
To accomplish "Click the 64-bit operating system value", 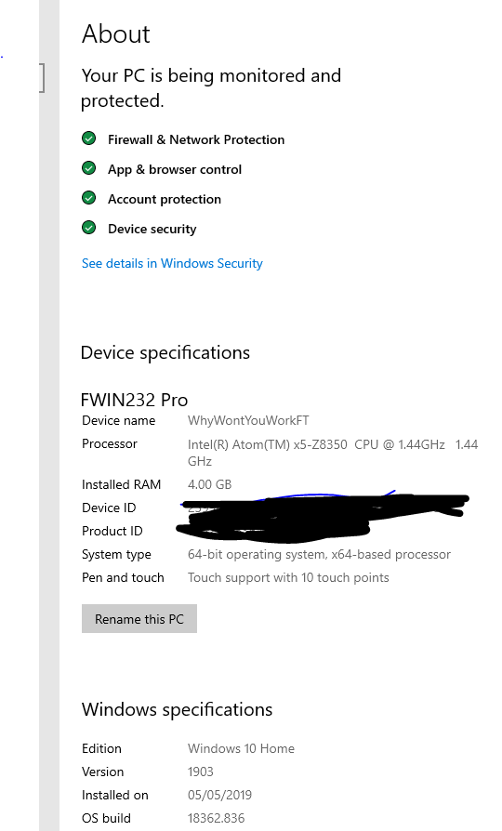I will [x=319, y=554].
